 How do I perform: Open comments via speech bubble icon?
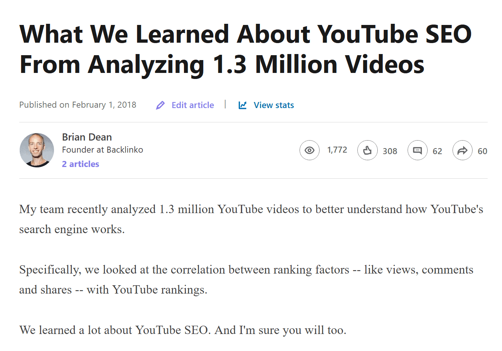(417, 150)
